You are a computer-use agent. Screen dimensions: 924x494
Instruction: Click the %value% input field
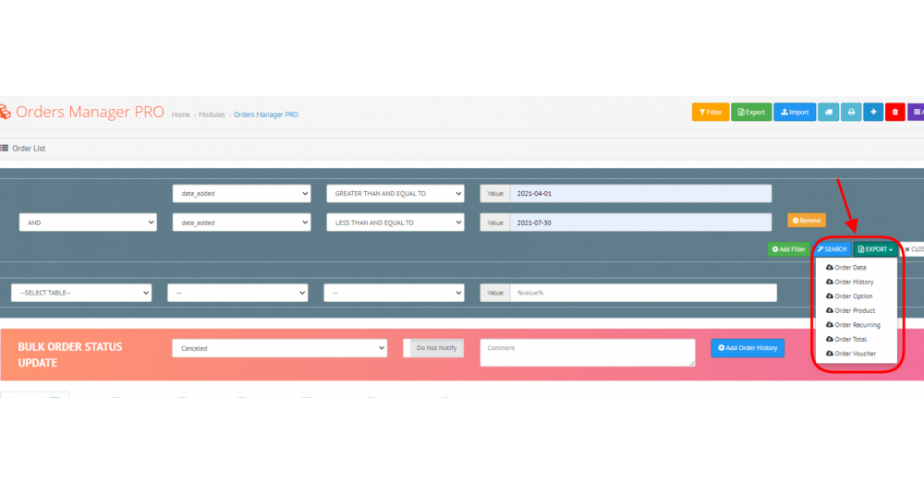click(643, 293)
